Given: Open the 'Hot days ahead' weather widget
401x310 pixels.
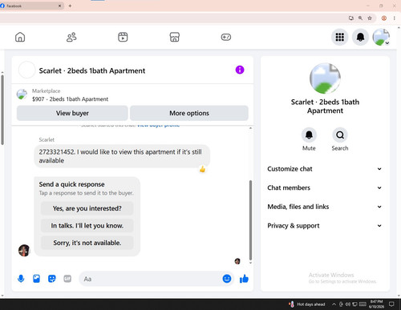Looking at the screenshot, I should [x=307, y=304].
